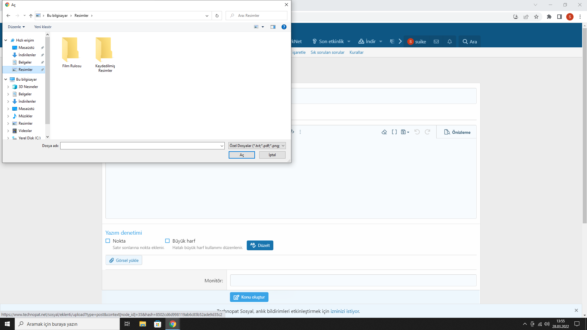
Task: Open the notifications bell icon
Action: 449,42
